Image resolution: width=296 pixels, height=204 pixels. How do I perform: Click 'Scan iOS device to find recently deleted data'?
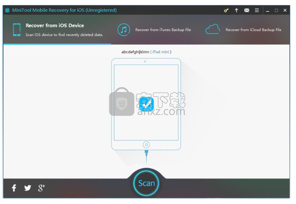coord(64,35)
